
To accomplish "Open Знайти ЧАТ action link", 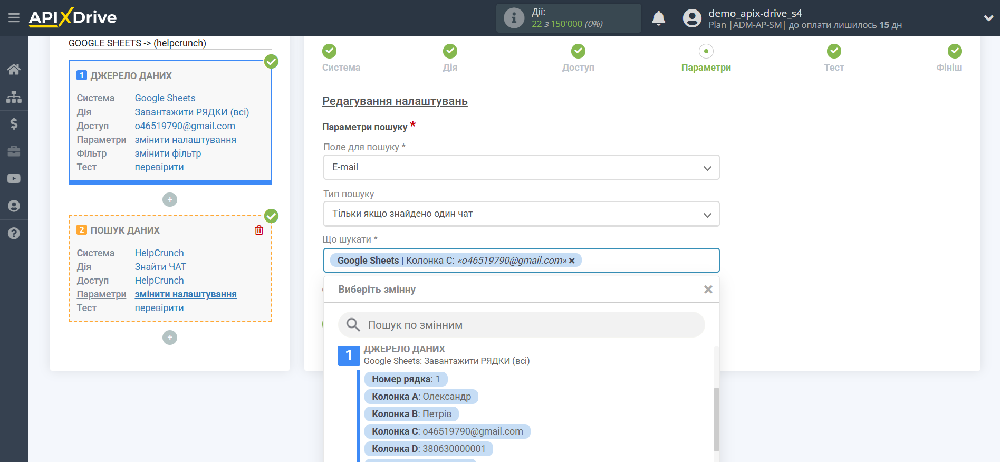I will pos(160,267).
